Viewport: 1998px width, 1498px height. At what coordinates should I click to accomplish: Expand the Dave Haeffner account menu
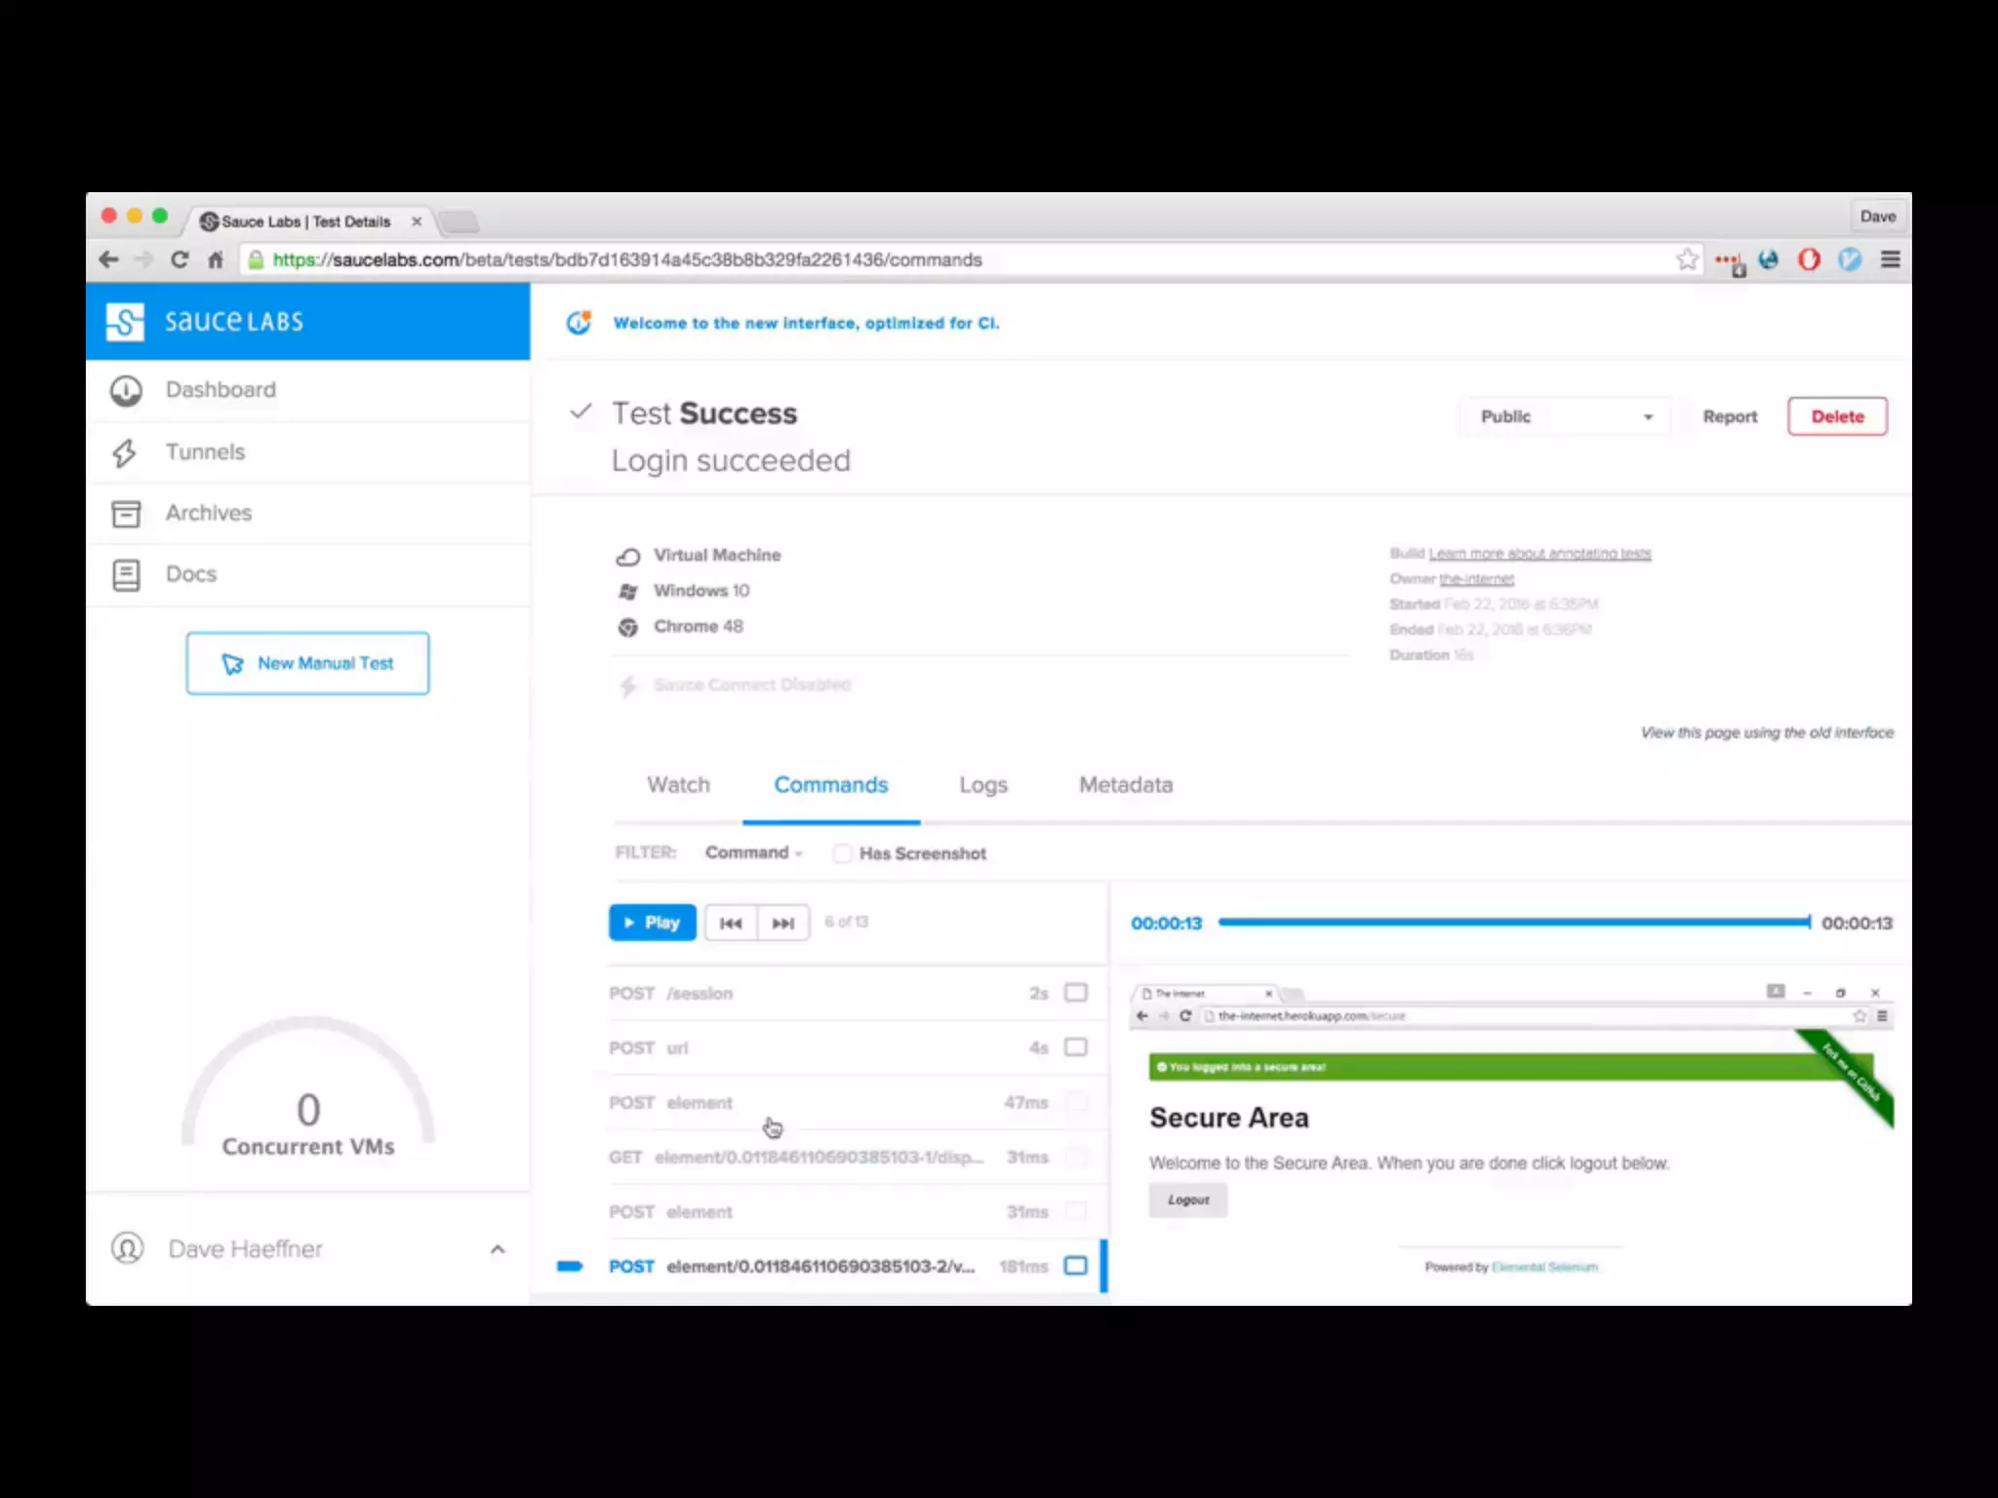click(x=498, y=1249)
